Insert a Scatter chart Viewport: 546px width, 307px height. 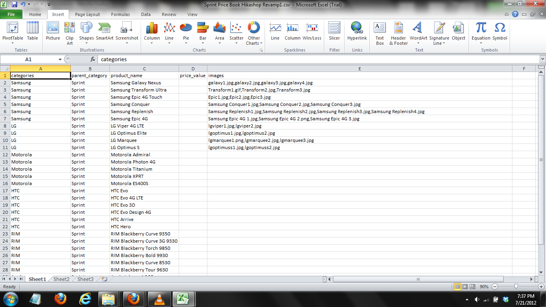(236, 33)
